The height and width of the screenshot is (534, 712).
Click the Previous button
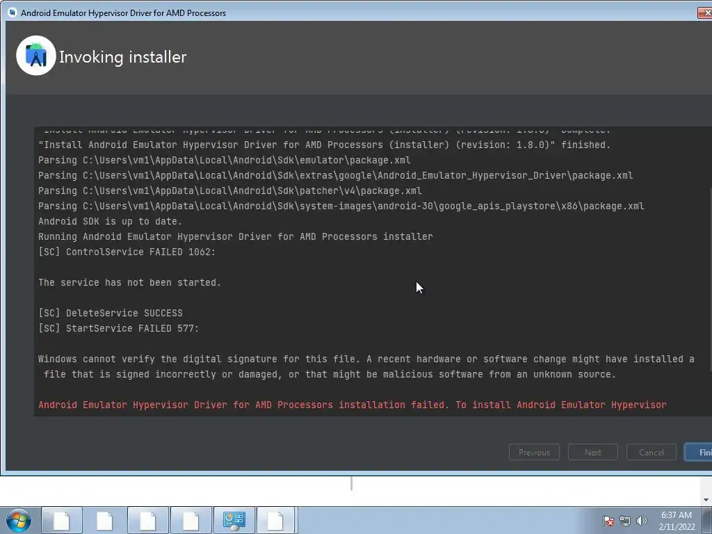tap(534, 452)
